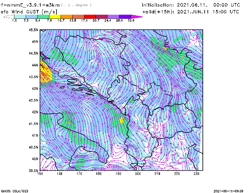Image resolution: width=250 pixels, height=193 pixels.
Task: Click the 15E longitude label
Action: [x=40, y=174]
